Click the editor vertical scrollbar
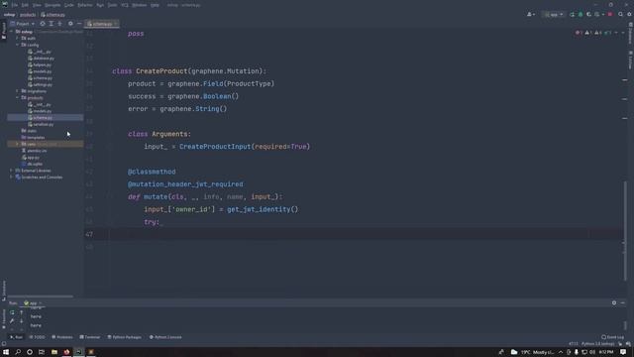 [x=625, y=231]
